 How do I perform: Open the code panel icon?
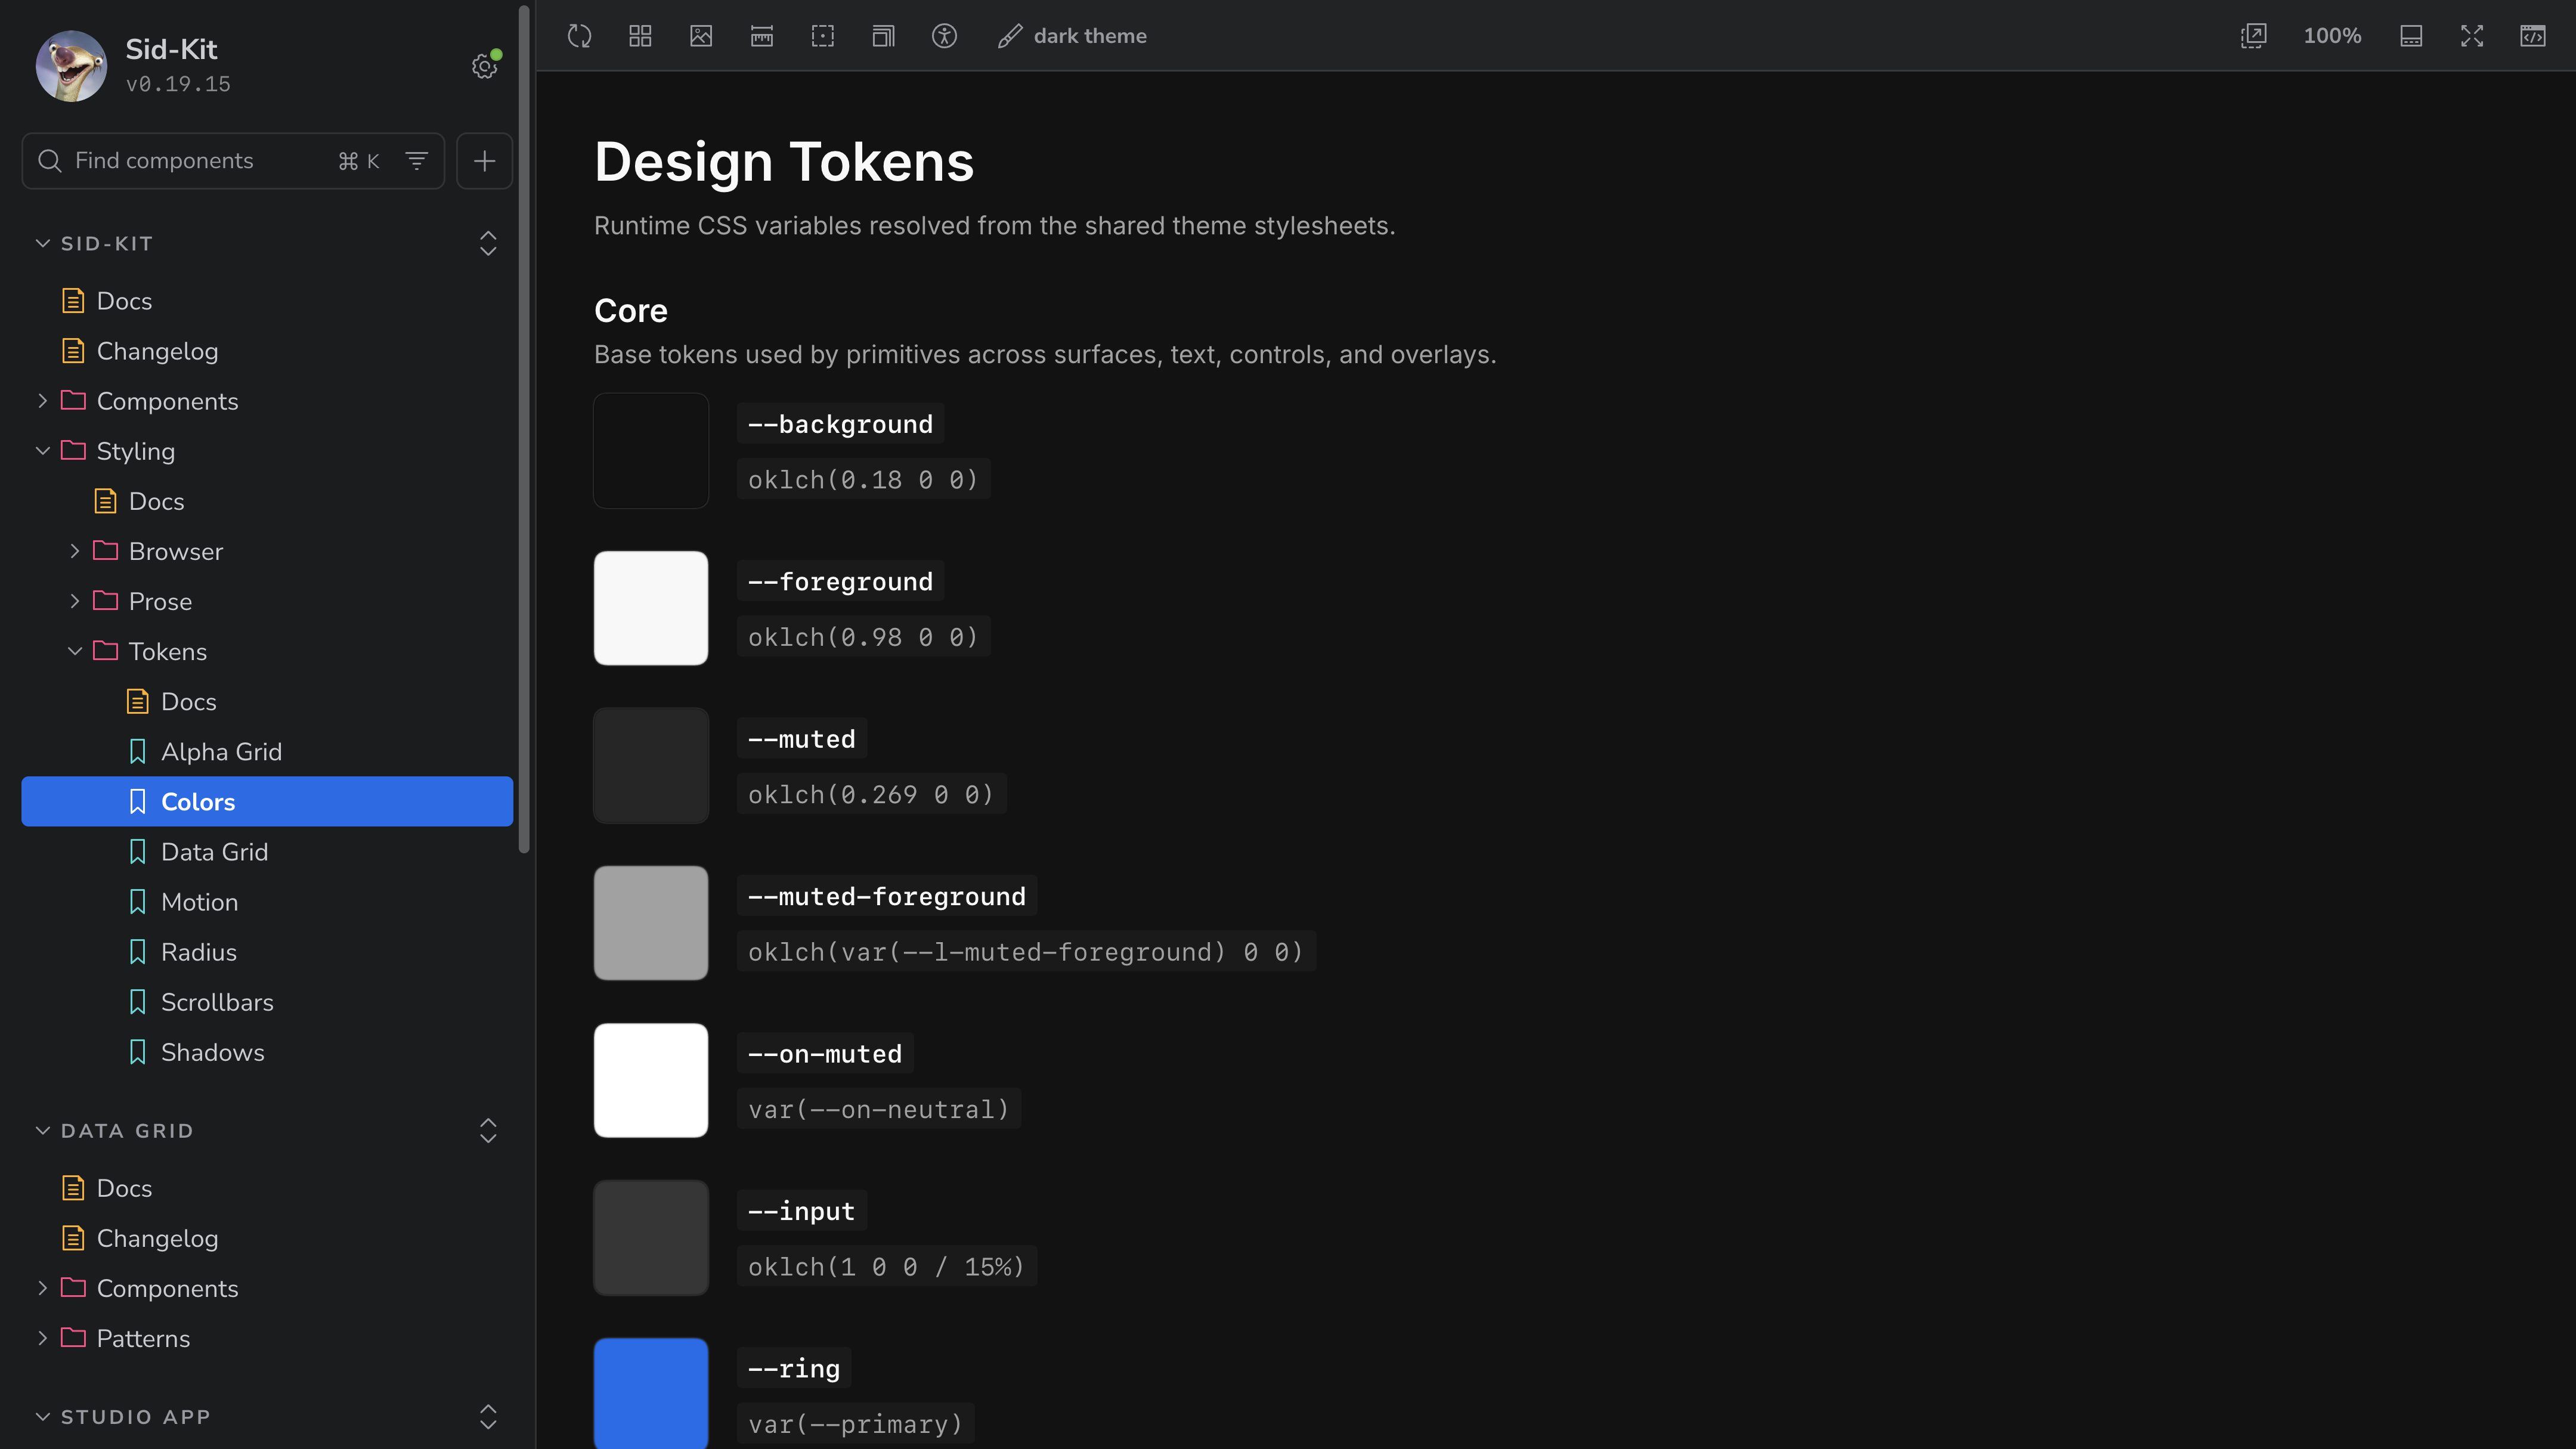coord(2532,36)
